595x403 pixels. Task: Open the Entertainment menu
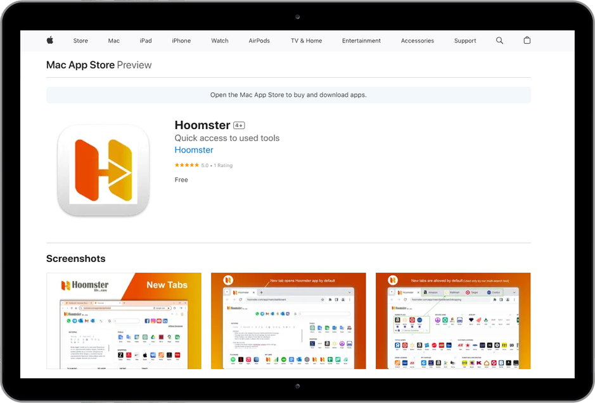click(361, 40)
